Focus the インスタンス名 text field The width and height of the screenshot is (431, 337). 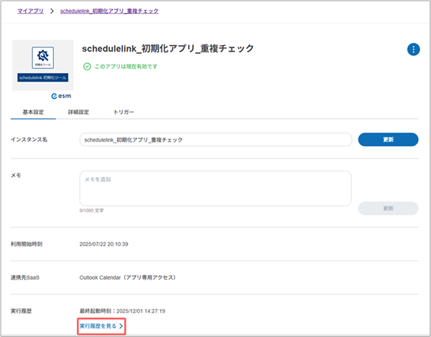215,140
